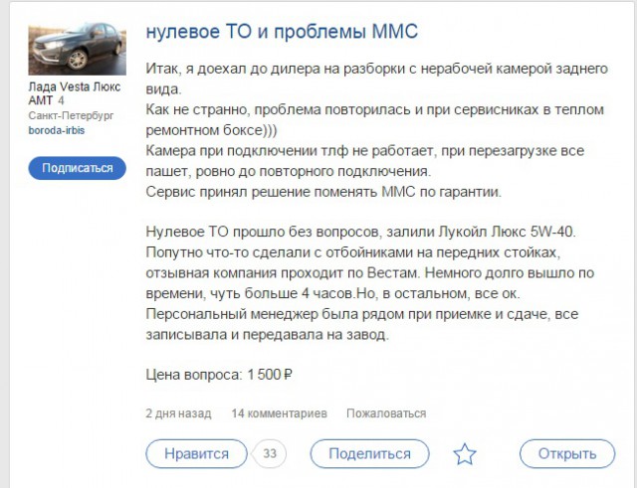637x488 pixels.
Task: Open post title нулевое ТО и проблемы ММС
Action: pos(282,31)
